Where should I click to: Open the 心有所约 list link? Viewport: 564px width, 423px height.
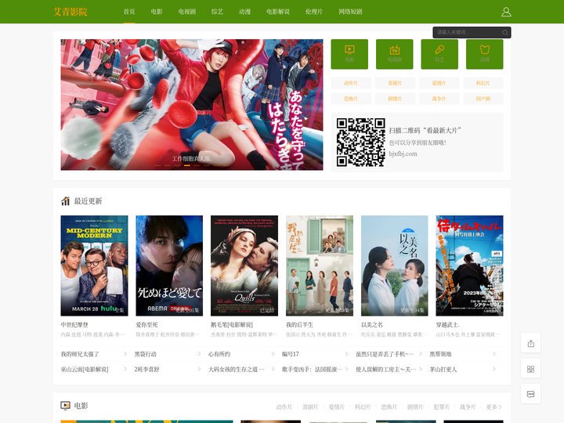click(219, 354)
